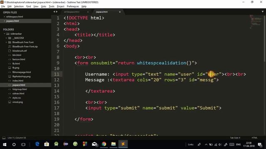Open the Goto menu
Viewport: 266px width, 149px height.
(43, 7)
